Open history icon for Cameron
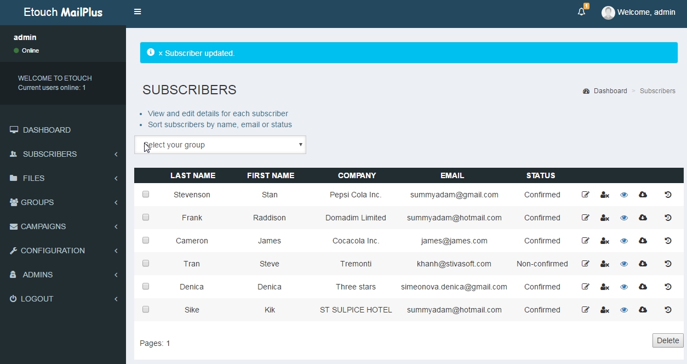The width and height of the screenshot is (687, 364). 668,241
